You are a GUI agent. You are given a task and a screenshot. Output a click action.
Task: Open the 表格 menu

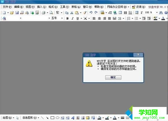(76, 7)
